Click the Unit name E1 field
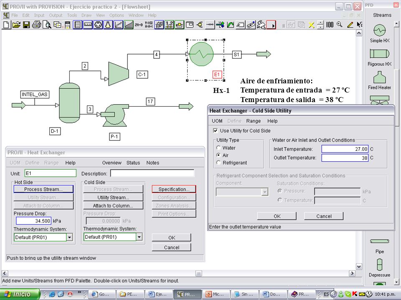The height and width of the screenshot is (300, 401). pos(51,173)
